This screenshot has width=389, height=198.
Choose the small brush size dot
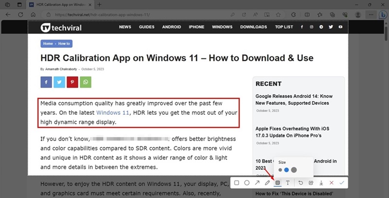click(280, 170)
